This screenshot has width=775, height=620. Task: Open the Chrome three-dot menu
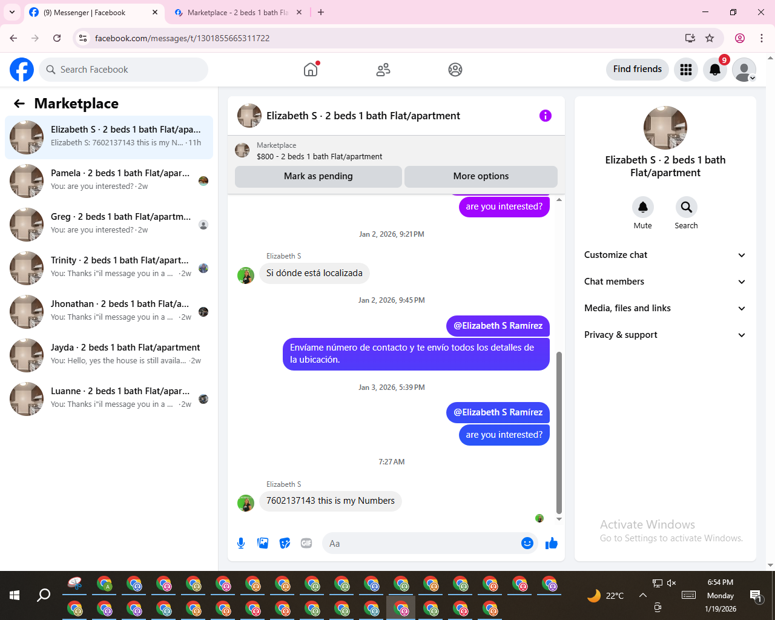762,38
